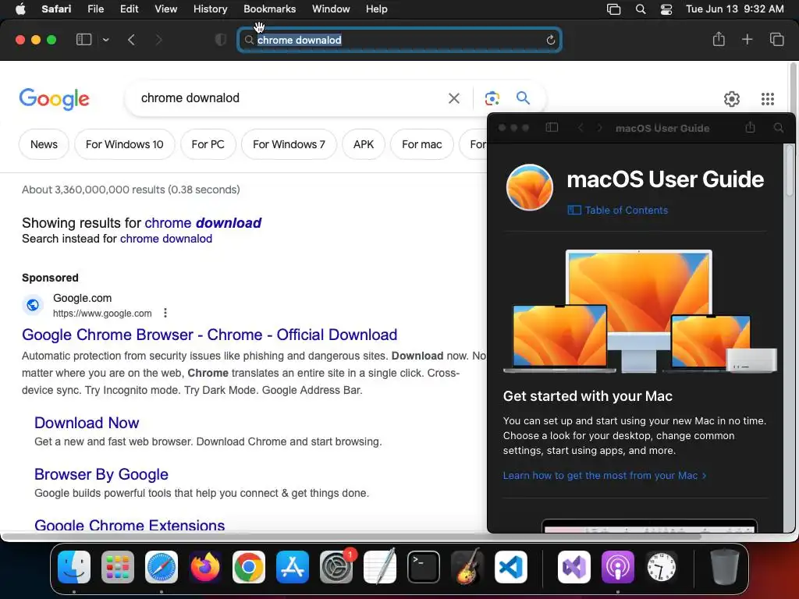This screenshot has width=799, height=599.
Task: Open Spotlight search in the menu bar
Action: pos(641,9)
